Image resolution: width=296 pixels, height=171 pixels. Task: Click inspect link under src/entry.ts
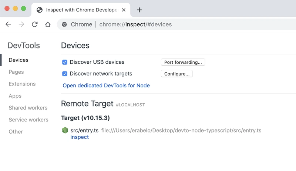pyautogui.click(x=80, y=137)
